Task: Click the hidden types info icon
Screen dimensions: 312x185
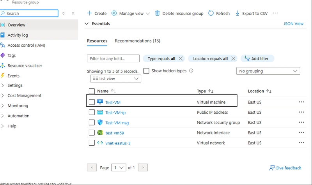Action: click(x=191, y=70)
